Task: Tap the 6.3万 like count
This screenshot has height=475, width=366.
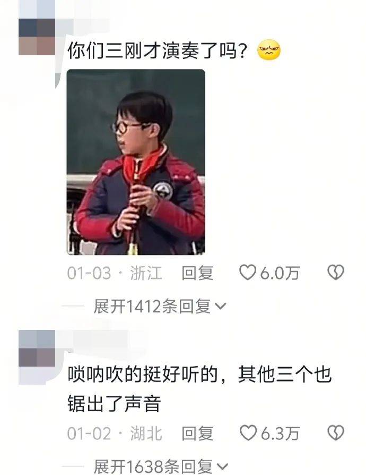Action: (x=280, y=433)
